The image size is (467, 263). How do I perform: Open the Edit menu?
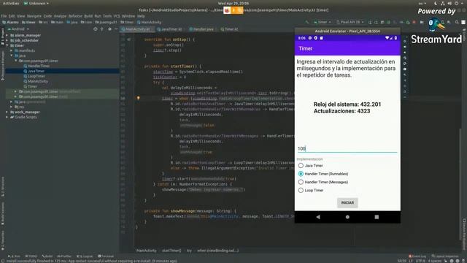[12, 16]
